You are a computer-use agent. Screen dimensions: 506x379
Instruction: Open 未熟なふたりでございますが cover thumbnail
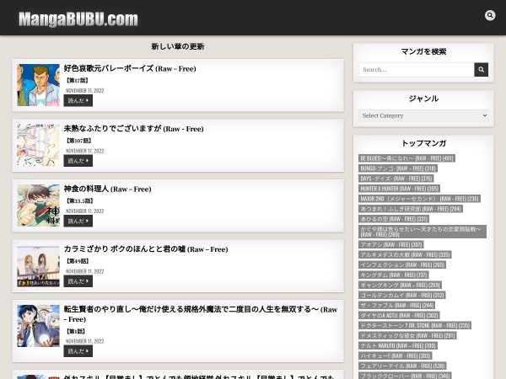[39, 146]
